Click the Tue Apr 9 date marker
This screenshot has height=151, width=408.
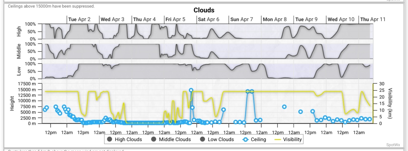[307, 19]
